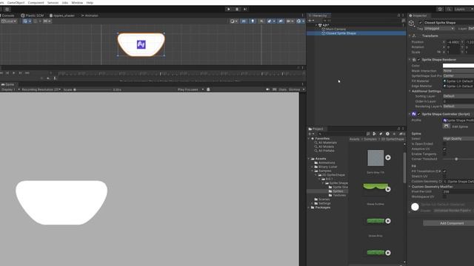Select Main Camera in Hierarchy

click(336, 30)
